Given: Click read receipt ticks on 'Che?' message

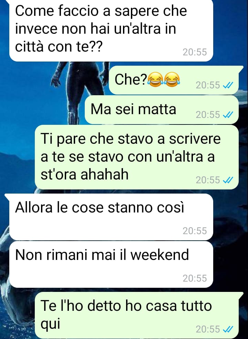Looking at the screenshot, I should coord(228,85).
